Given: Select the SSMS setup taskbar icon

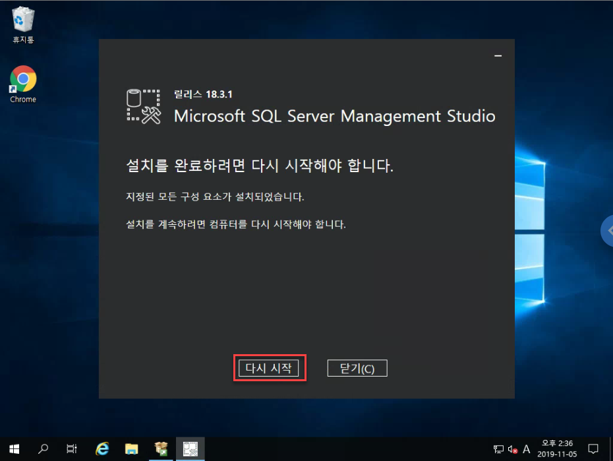Looking at the screenshot, I should (190, 449).
